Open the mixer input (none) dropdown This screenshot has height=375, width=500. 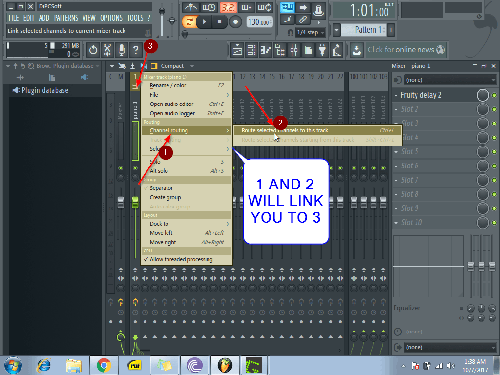click(450, 80)
